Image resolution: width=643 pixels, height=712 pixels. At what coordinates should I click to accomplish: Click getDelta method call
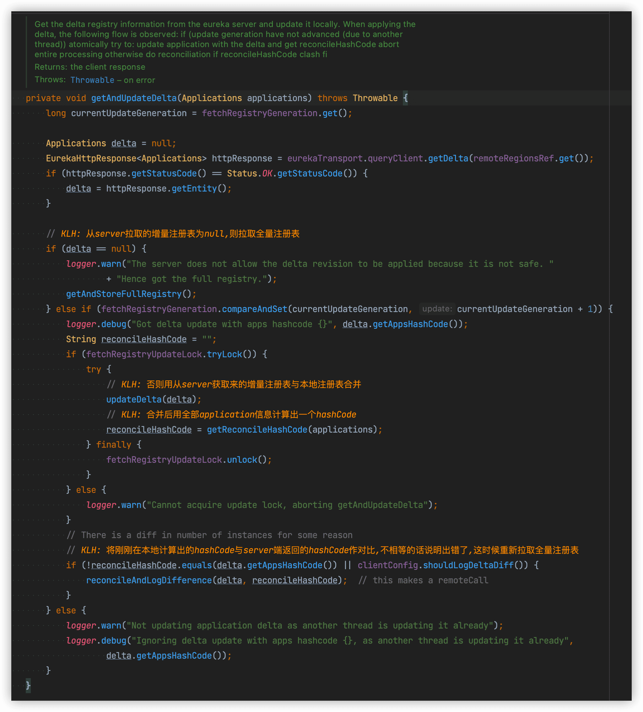click(x=448, y=158)
